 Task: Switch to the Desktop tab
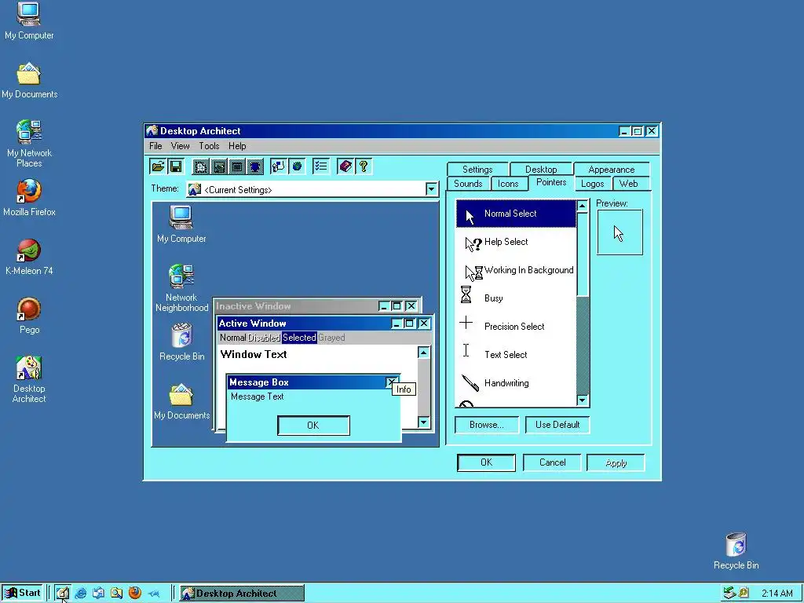[541, 170]
